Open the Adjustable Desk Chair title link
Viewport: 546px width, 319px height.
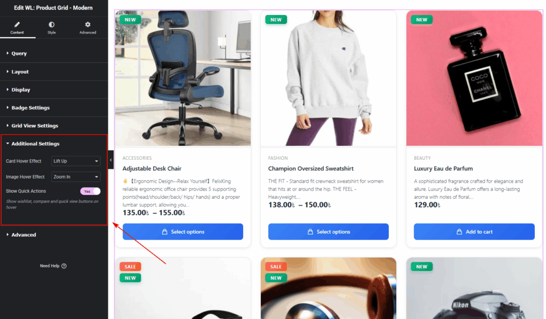152,169
